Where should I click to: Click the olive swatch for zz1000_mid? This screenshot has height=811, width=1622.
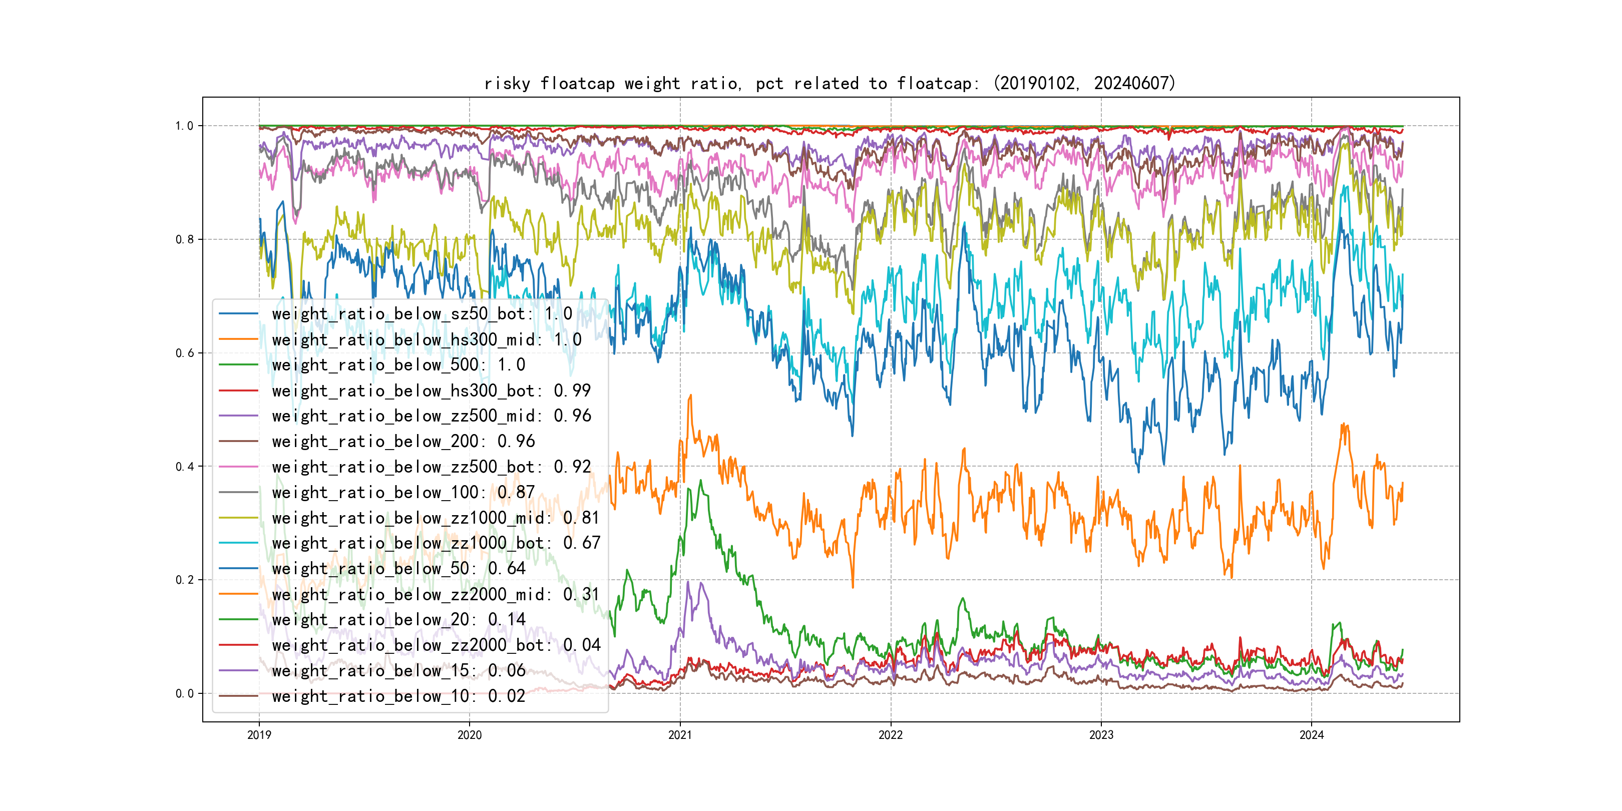(x=239, y=518)
